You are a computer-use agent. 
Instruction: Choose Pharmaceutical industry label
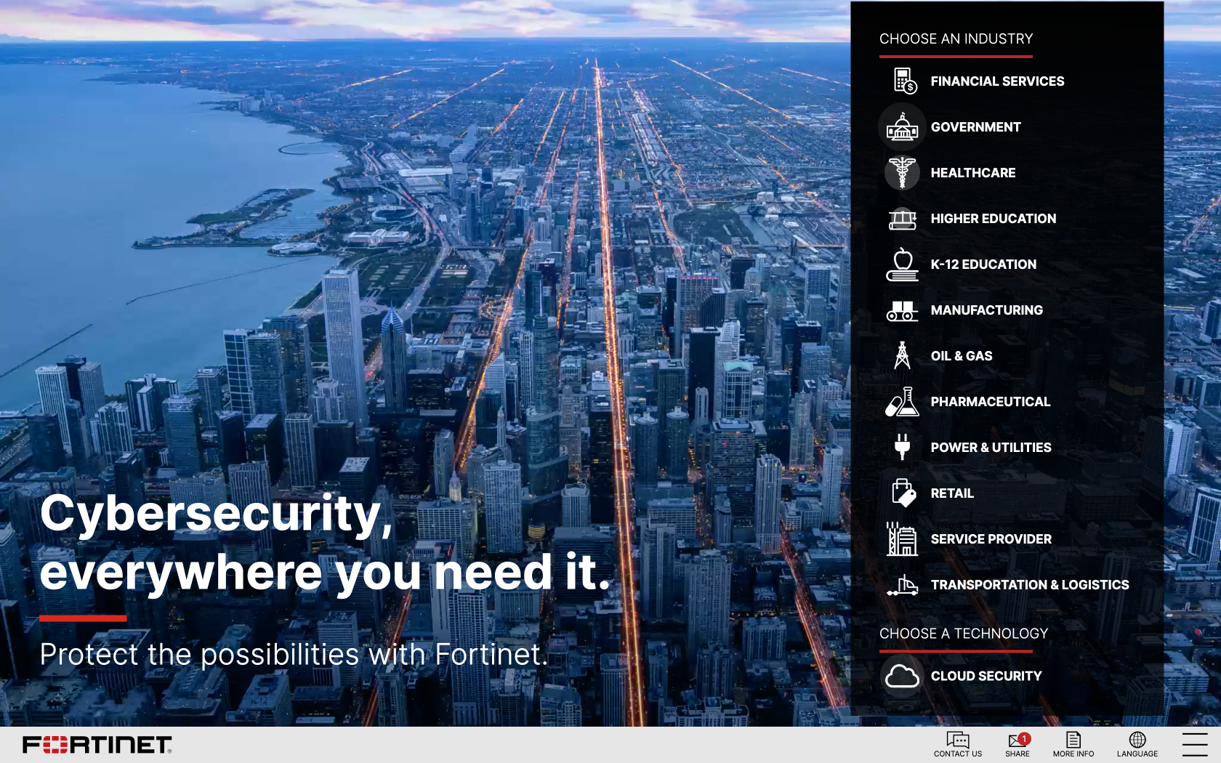[x=990, y=402]
